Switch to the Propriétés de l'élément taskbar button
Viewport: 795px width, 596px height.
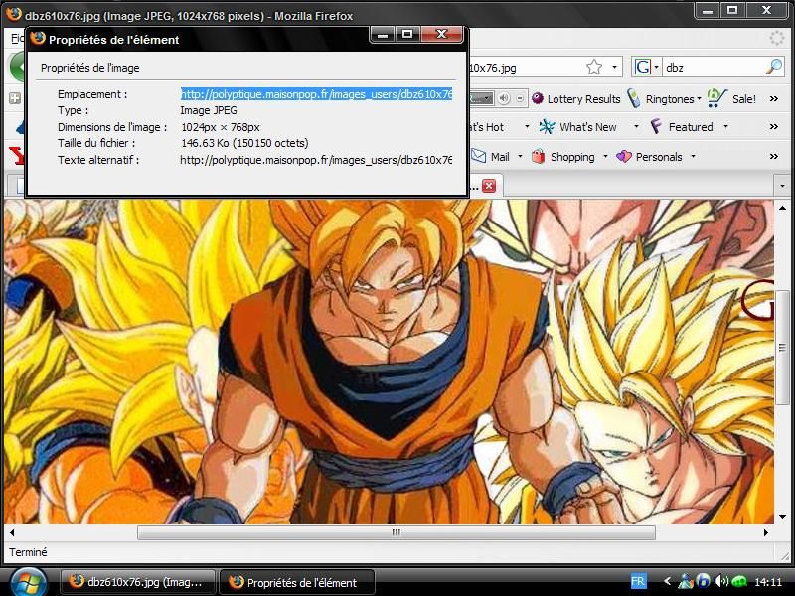click(x=296, y=582)
